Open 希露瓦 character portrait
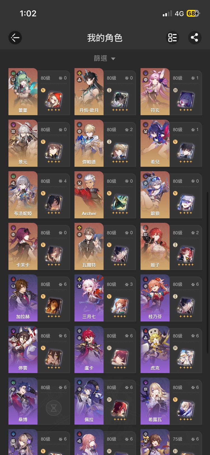 point(155,401)
